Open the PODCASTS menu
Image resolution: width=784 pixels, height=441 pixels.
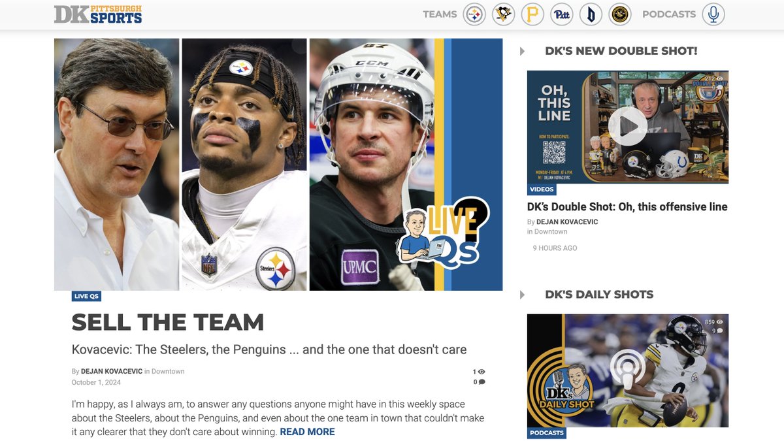coord(669,14)
